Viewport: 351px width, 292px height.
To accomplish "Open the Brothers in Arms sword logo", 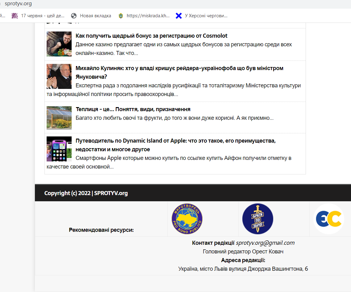I will pos(257,219).
